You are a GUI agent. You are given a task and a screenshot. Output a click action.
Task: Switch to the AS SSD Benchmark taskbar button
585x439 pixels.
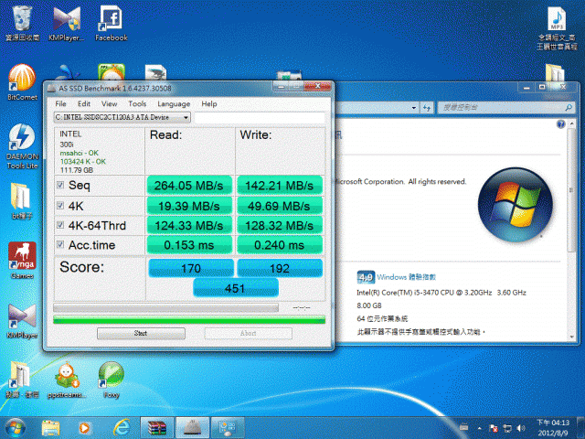tap(193, 428)
